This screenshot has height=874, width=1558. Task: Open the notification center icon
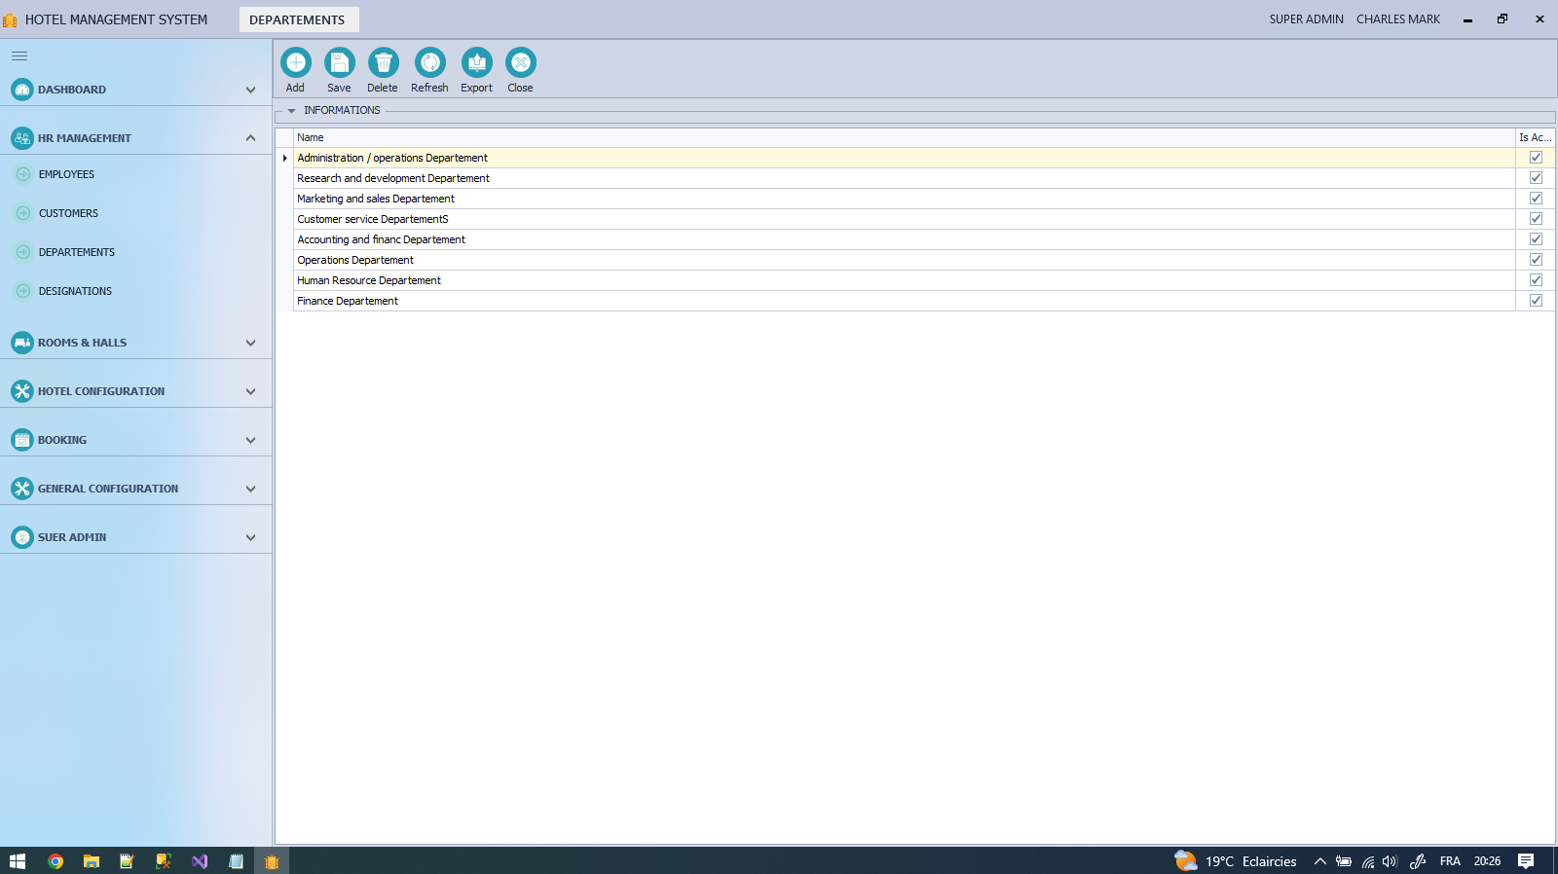coord(1526,861)
